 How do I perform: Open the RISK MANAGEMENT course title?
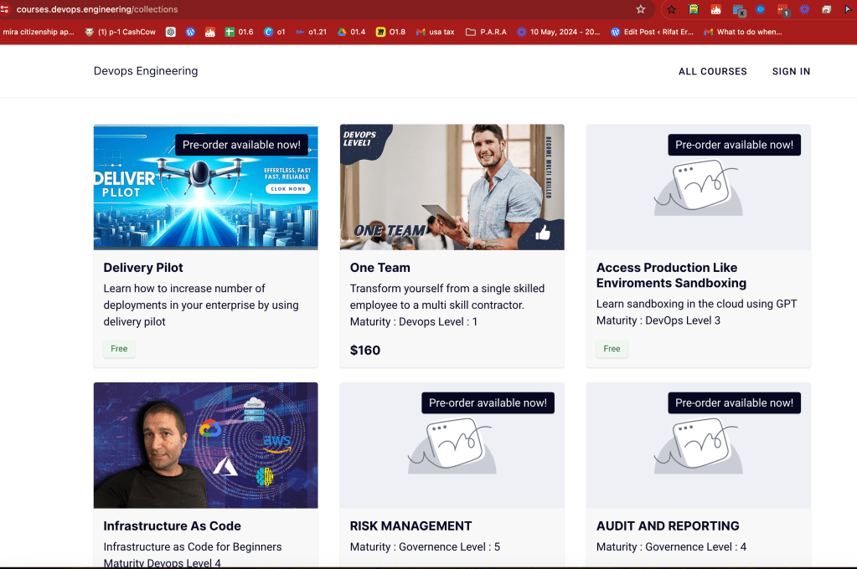coord(410,525)
